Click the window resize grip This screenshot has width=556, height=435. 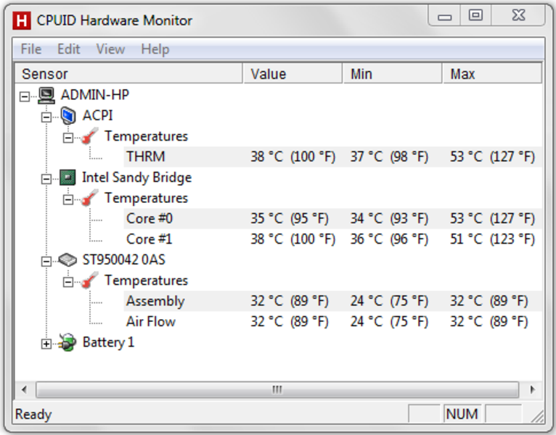tap(537, 416)
